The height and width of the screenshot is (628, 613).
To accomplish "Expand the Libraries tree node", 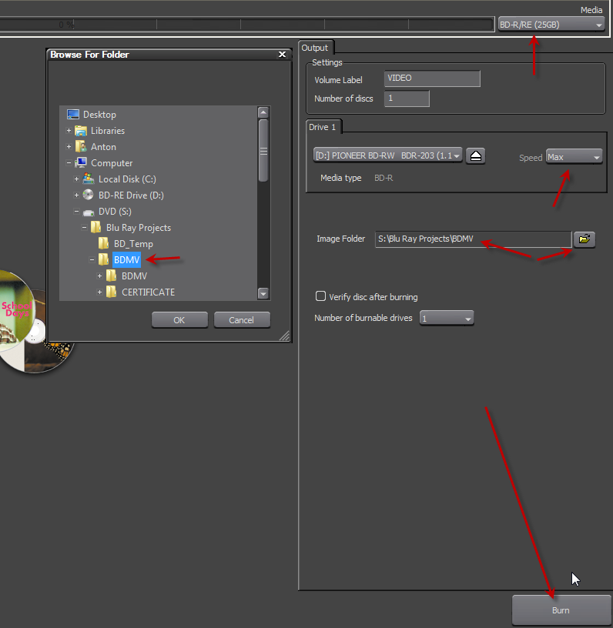I will [69, 131].
